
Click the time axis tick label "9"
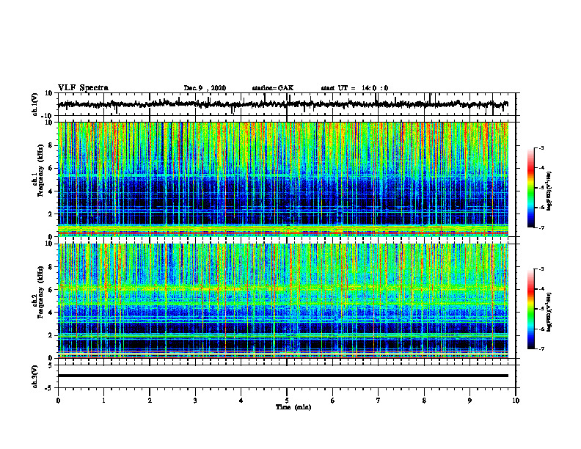[x=469, y=401]
